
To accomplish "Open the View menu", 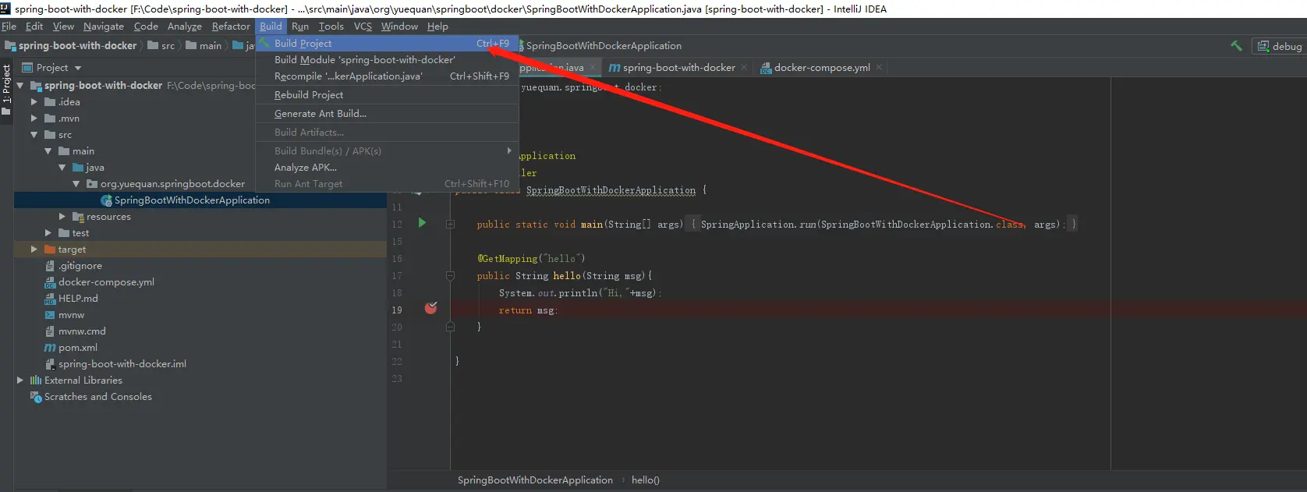I will pyautogui.click(x=63, y=26).
